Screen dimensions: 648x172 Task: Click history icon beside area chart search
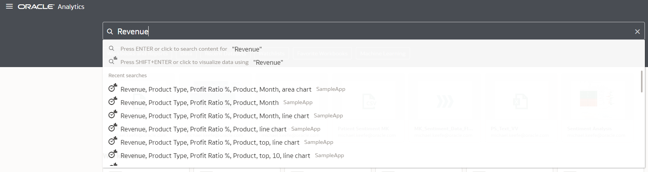click(x=112, y=89)
